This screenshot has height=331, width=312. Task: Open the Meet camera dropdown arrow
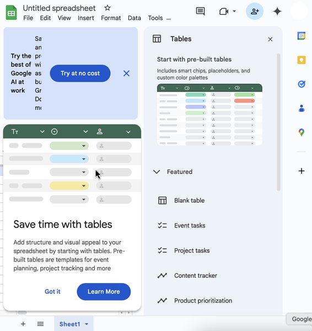coord(234,11)
